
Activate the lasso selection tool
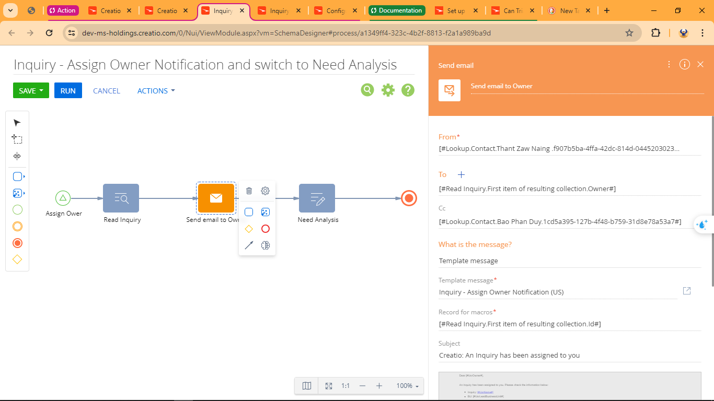click(17, 139)
